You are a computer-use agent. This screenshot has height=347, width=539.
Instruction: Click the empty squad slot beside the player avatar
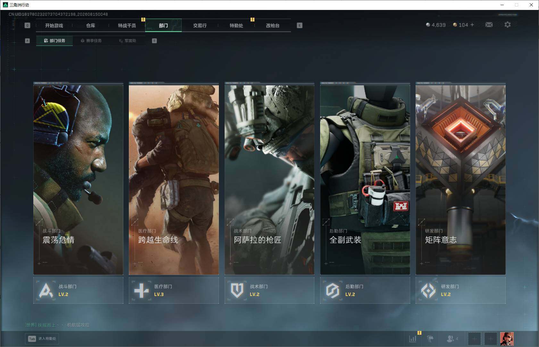[490, 339]
